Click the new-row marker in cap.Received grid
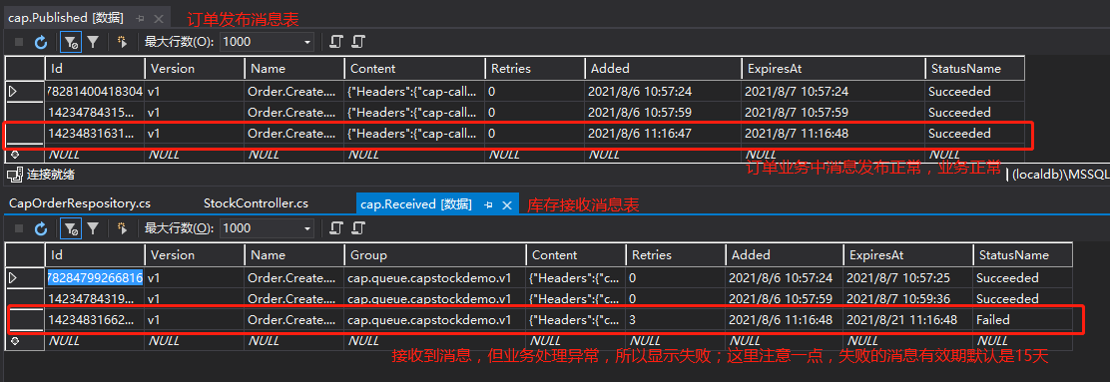Image resolution: width=1110 pixels, height=382 pixels. (15, 340)
